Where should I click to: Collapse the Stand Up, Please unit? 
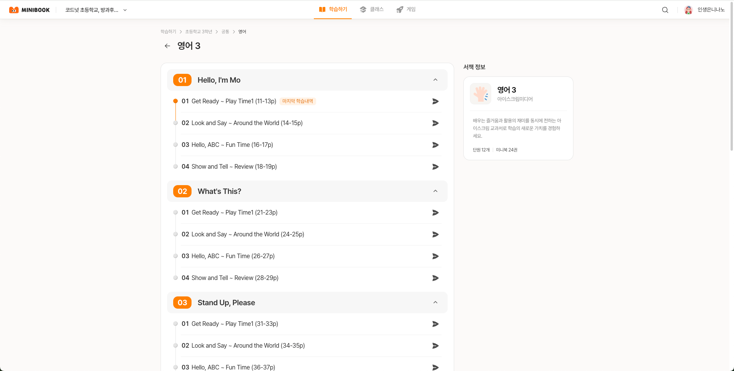[435, 303]
